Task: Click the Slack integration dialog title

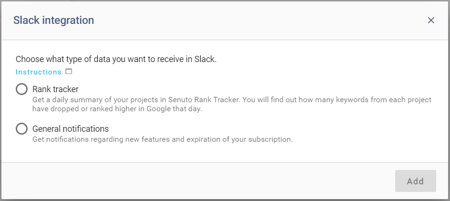Action: (54, 21)
